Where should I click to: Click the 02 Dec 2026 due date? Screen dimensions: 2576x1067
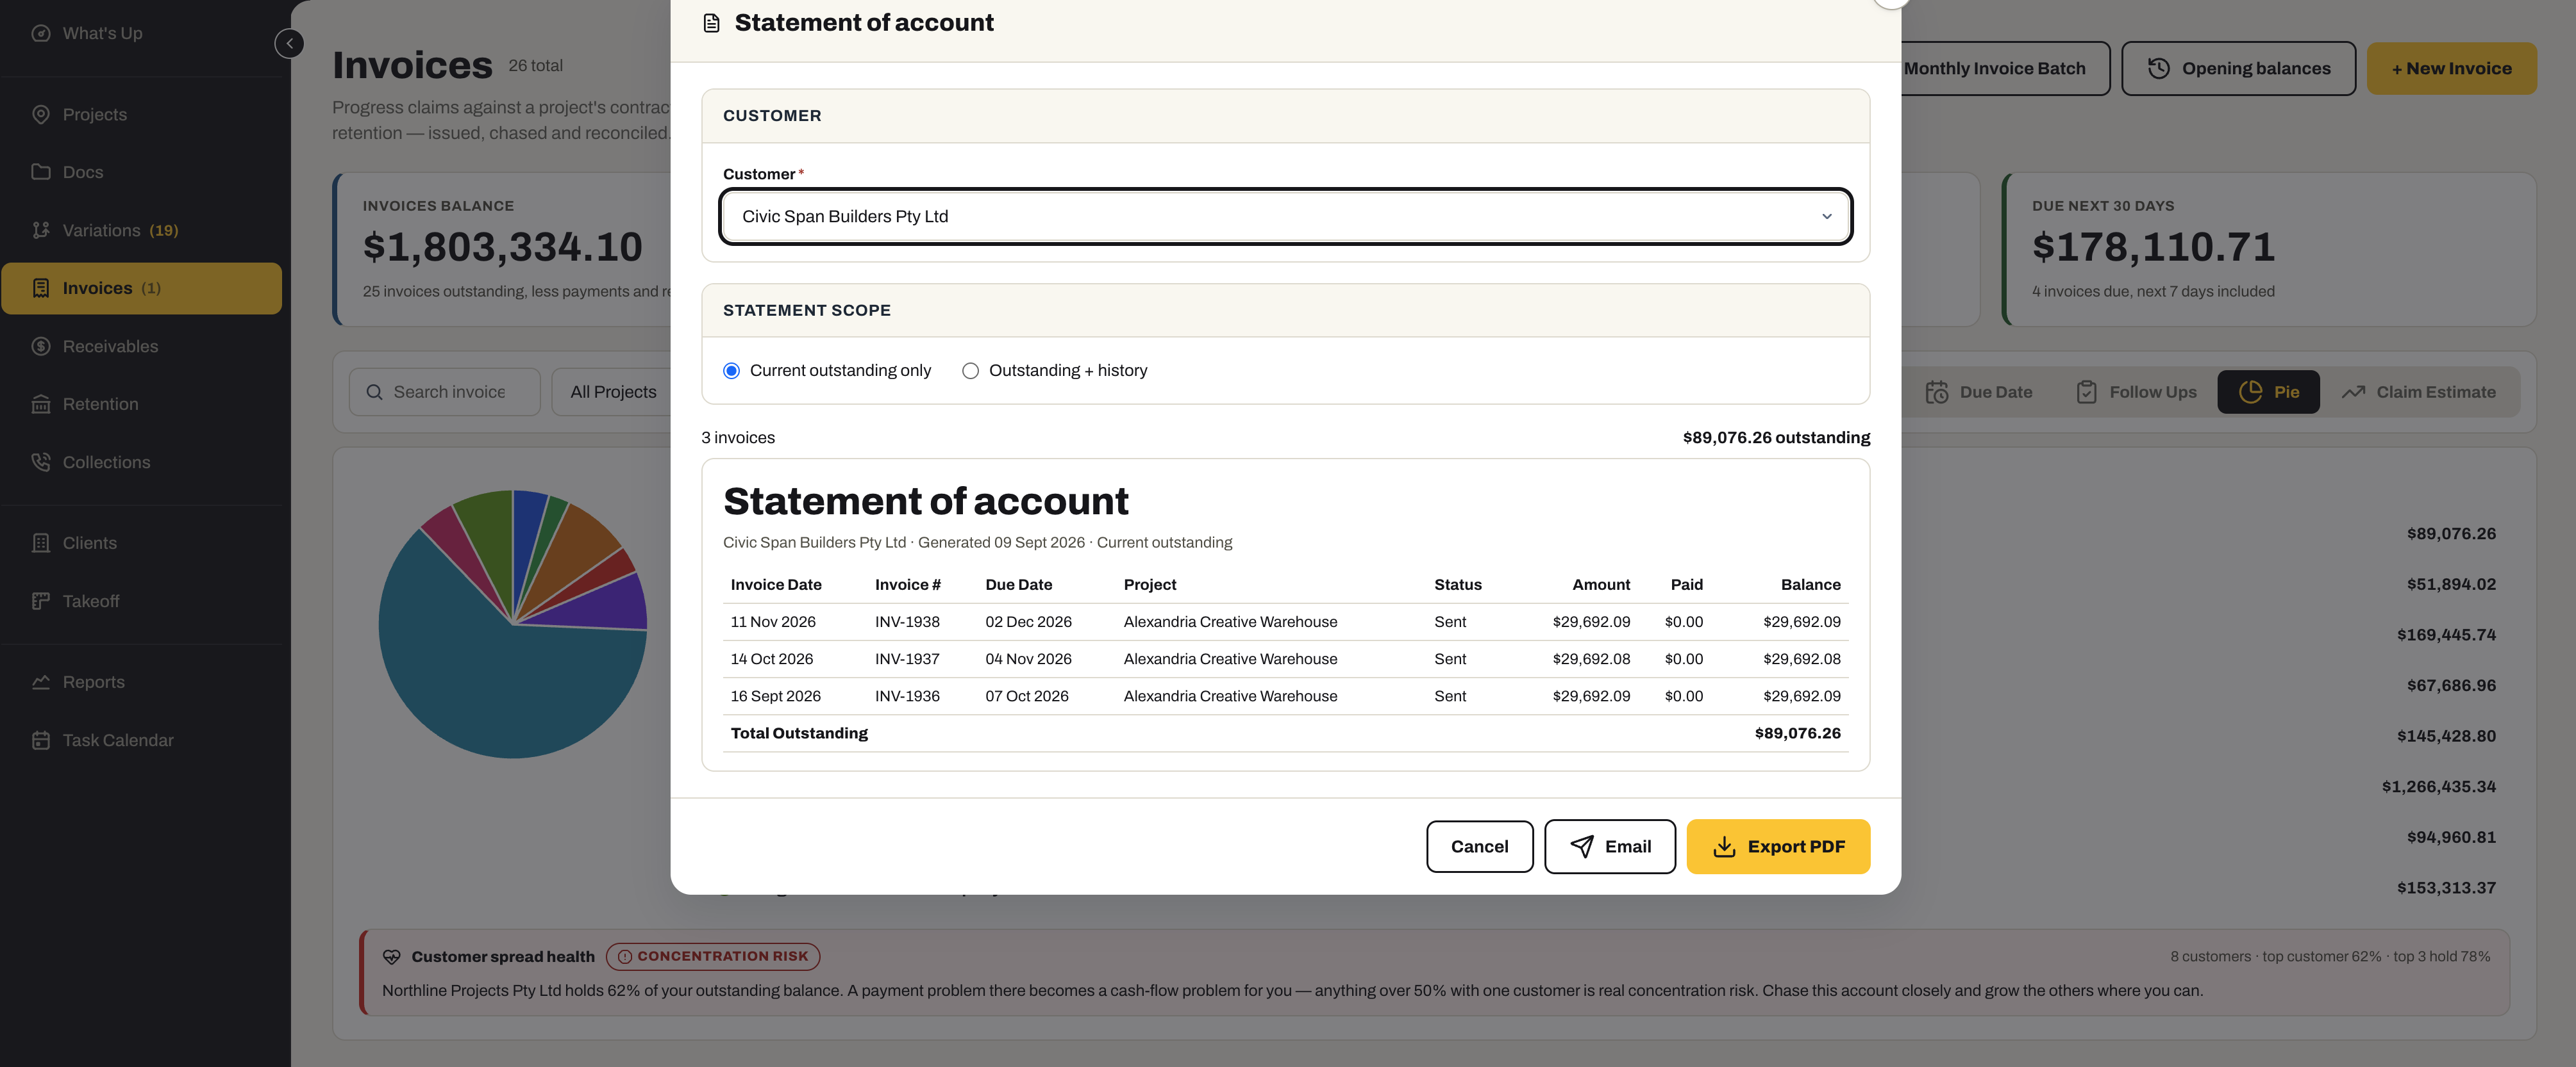1027,623
